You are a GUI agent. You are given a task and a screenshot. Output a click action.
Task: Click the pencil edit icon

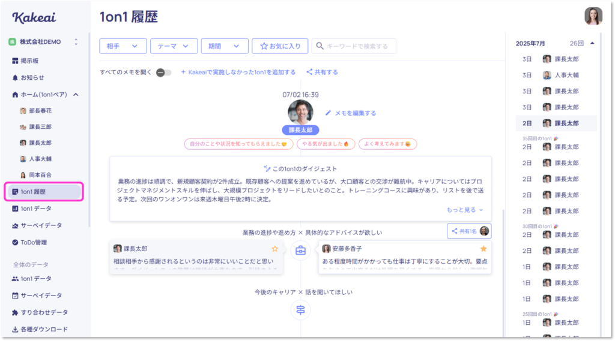tap(329, 113)
